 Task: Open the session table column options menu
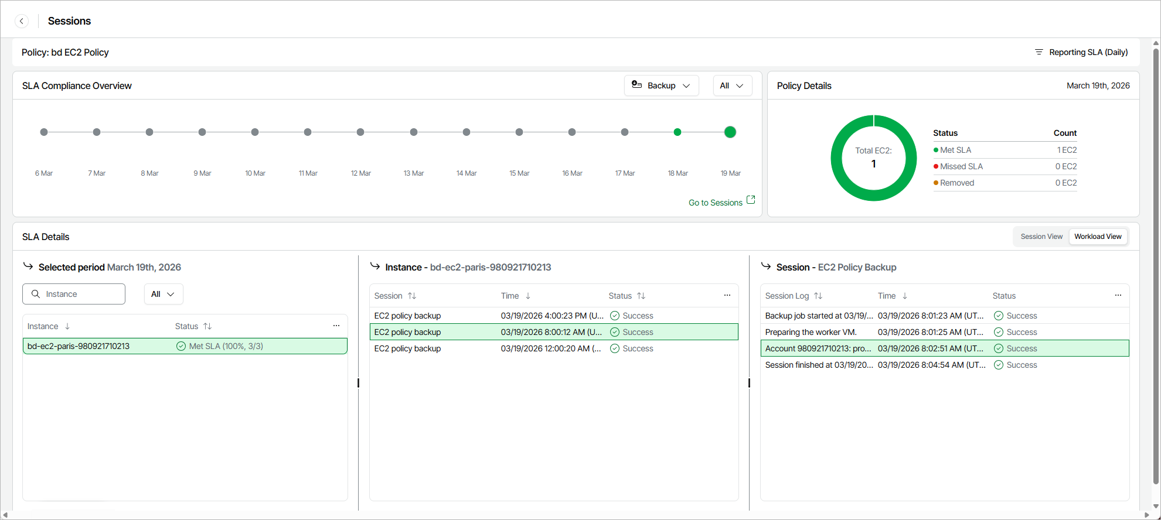pyautogui.click(x=727, y=295)
